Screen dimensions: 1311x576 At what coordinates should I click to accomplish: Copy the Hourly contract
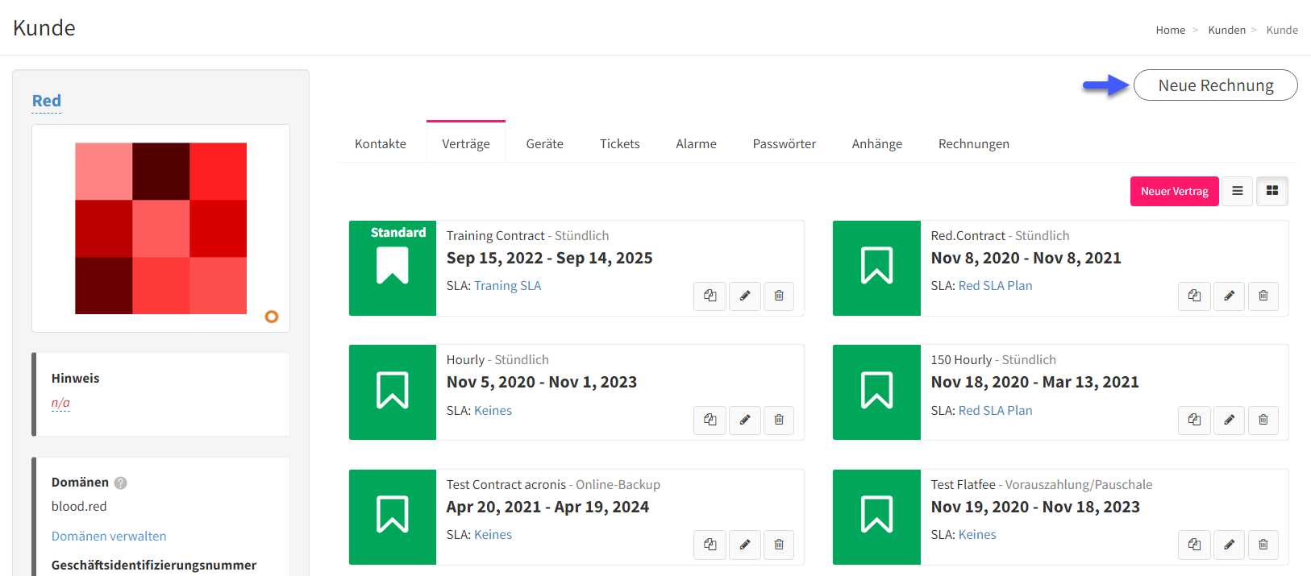[x=710, y=420]
